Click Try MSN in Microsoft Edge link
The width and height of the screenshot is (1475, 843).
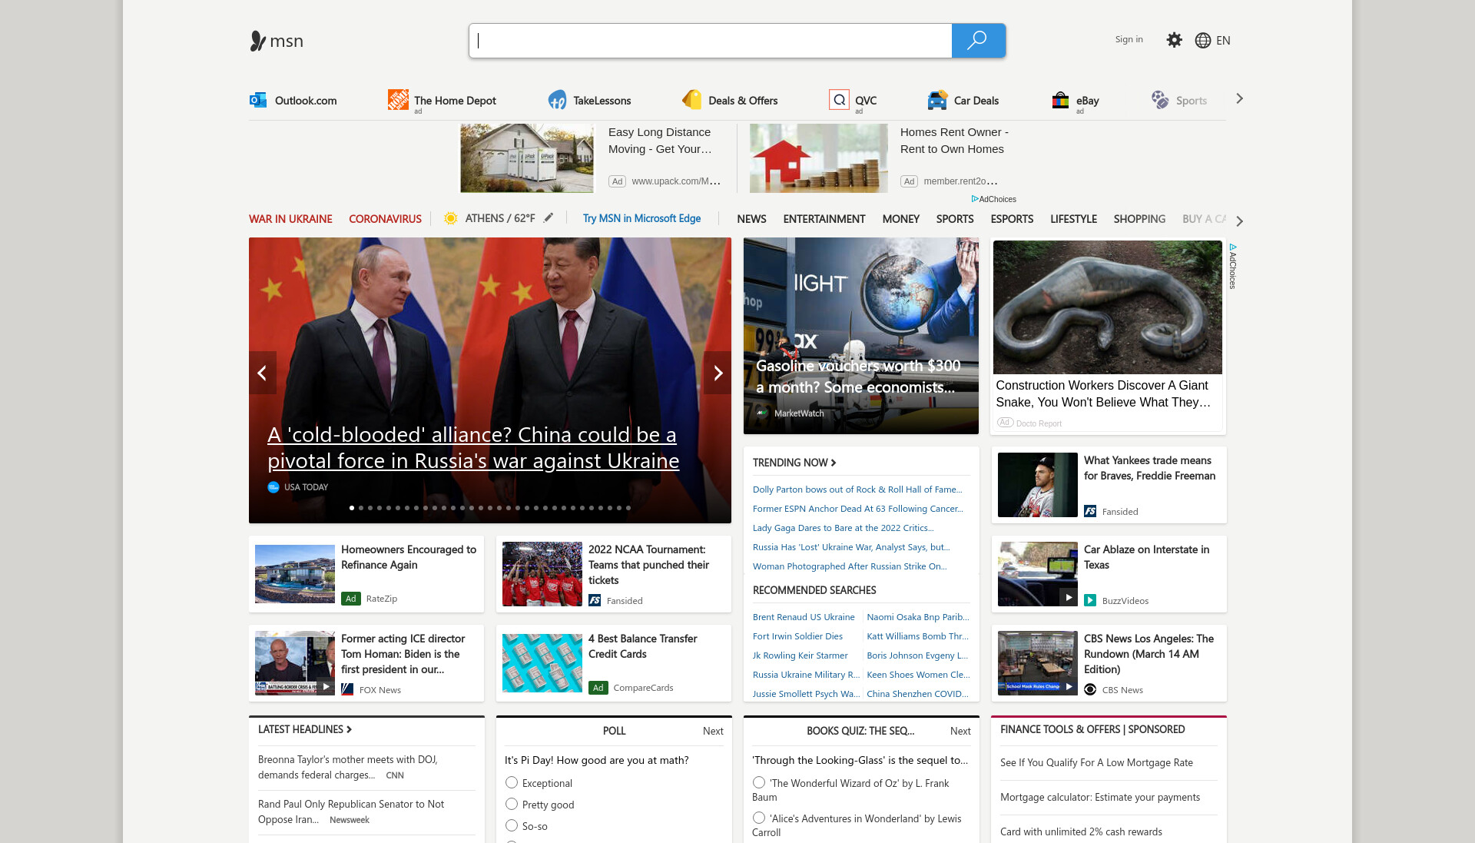[x=641, y=218]
